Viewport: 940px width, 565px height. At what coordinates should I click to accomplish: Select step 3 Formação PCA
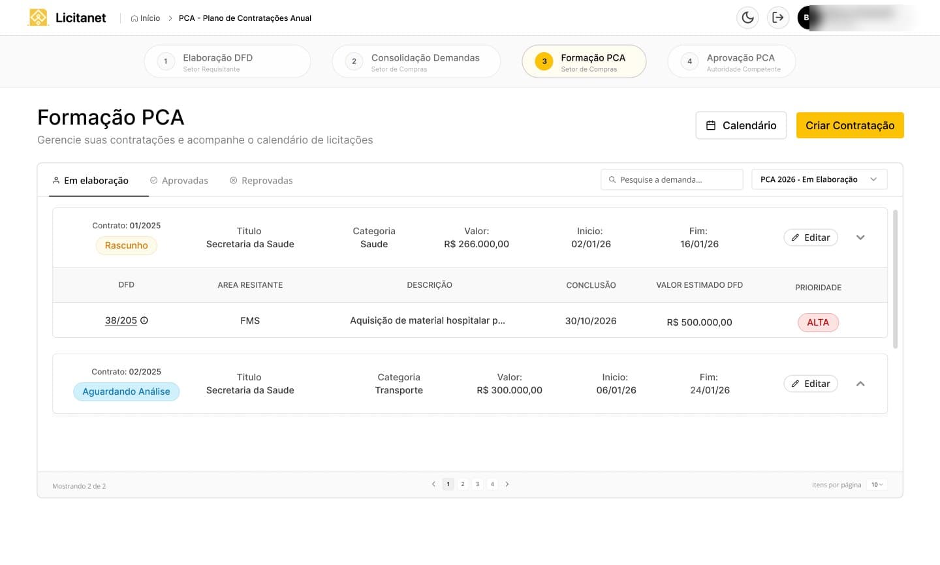(584, 61)
